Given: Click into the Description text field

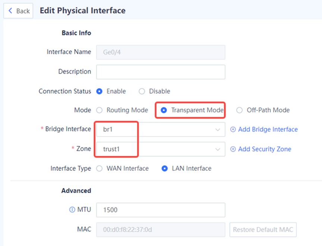Looking at the screenshot, I should tap(160, 72).
